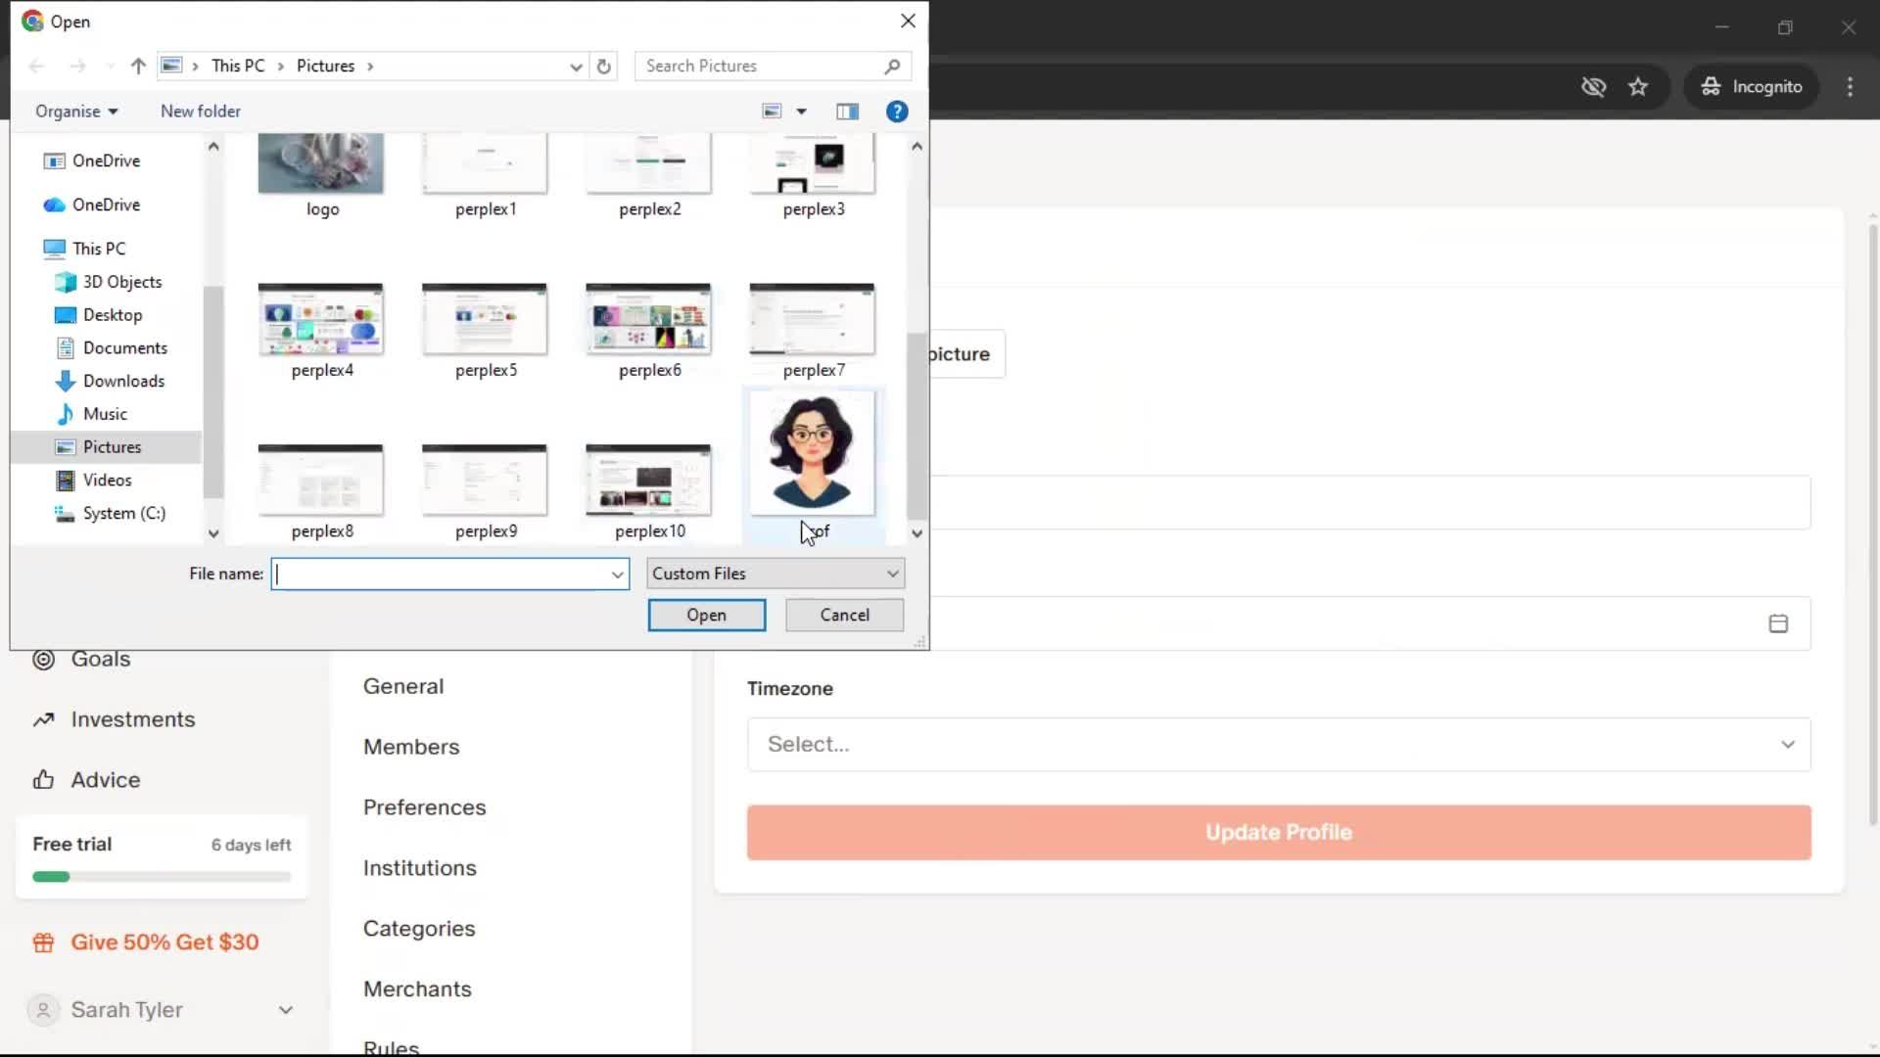Click the gift icon beside Give 50%

tap(43, 942)
